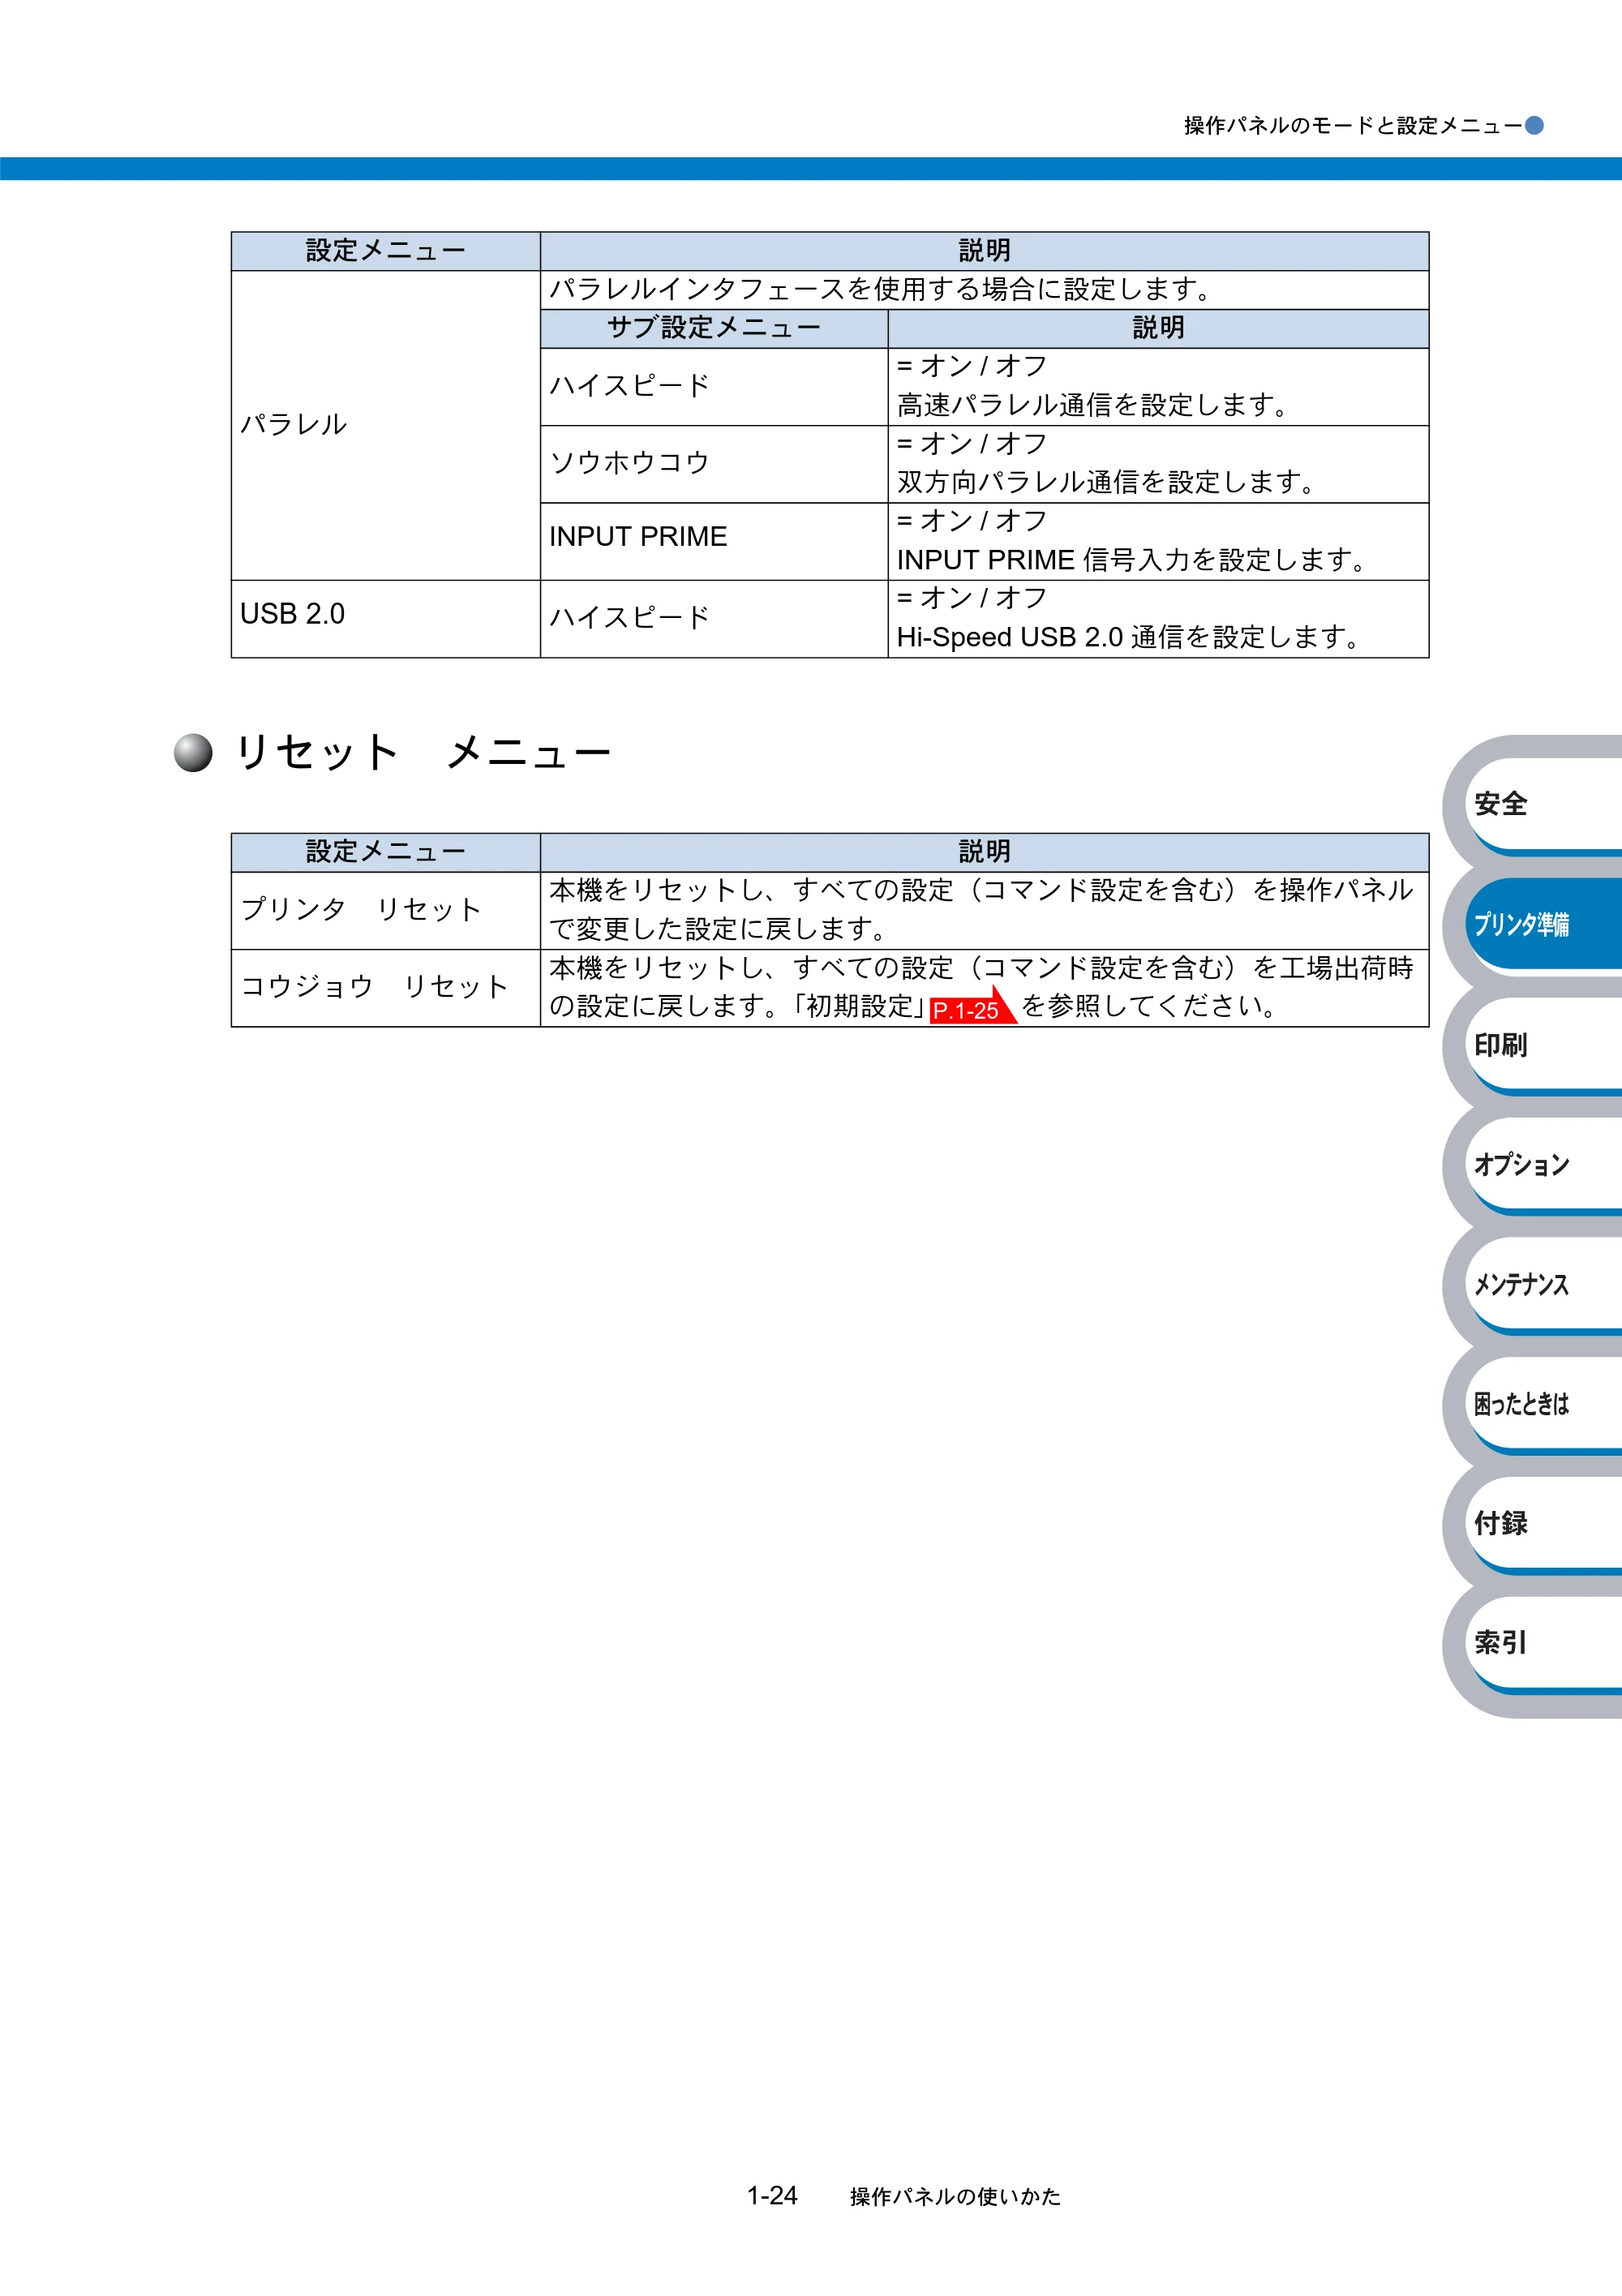Click the INPUT PRIME submenu cell
Screen dimensions: 1622x2296
pos(714,541)
